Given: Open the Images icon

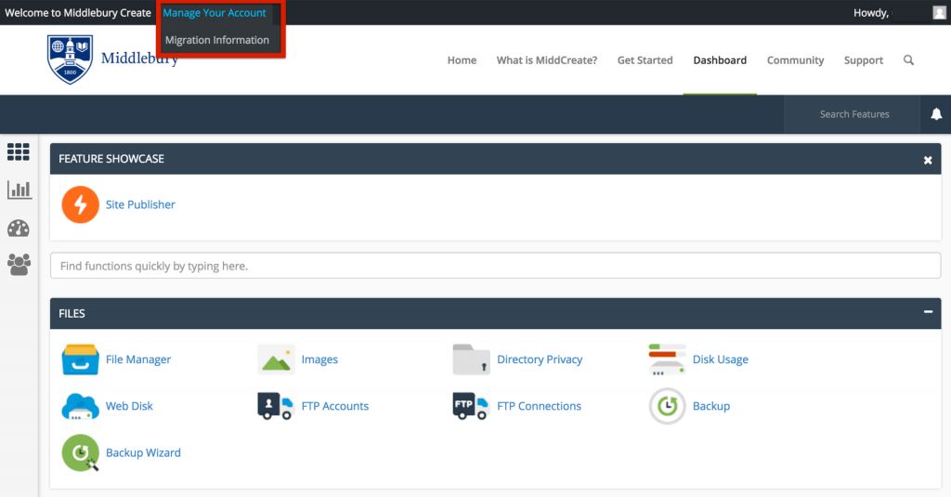Looking at the screenshot, I should click(276, 360).
